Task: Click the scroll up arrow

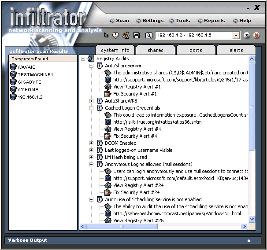Action: point(252,59)
